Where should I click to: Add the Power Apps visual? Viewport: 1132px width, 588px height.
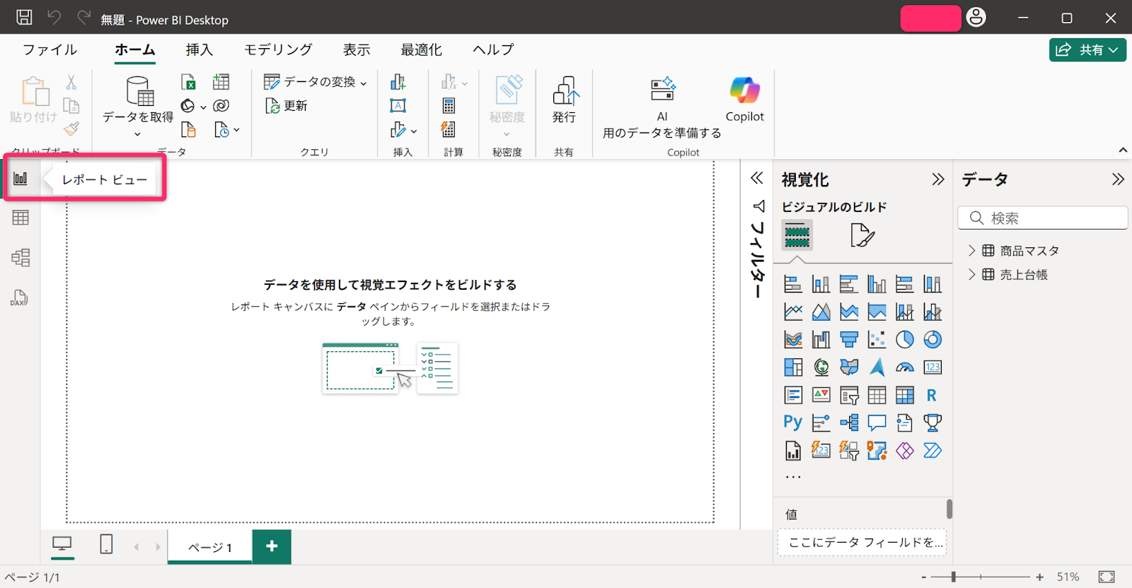[905, 450]
